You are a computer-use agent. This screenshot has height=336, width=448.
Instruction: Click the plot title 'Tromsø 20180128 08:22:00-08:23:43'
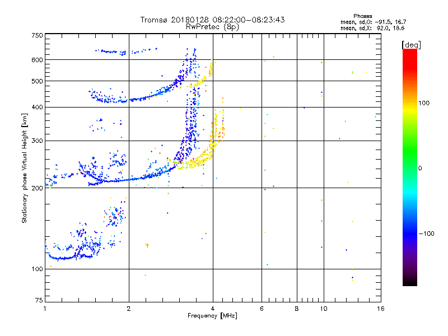[x=213, y=20]
